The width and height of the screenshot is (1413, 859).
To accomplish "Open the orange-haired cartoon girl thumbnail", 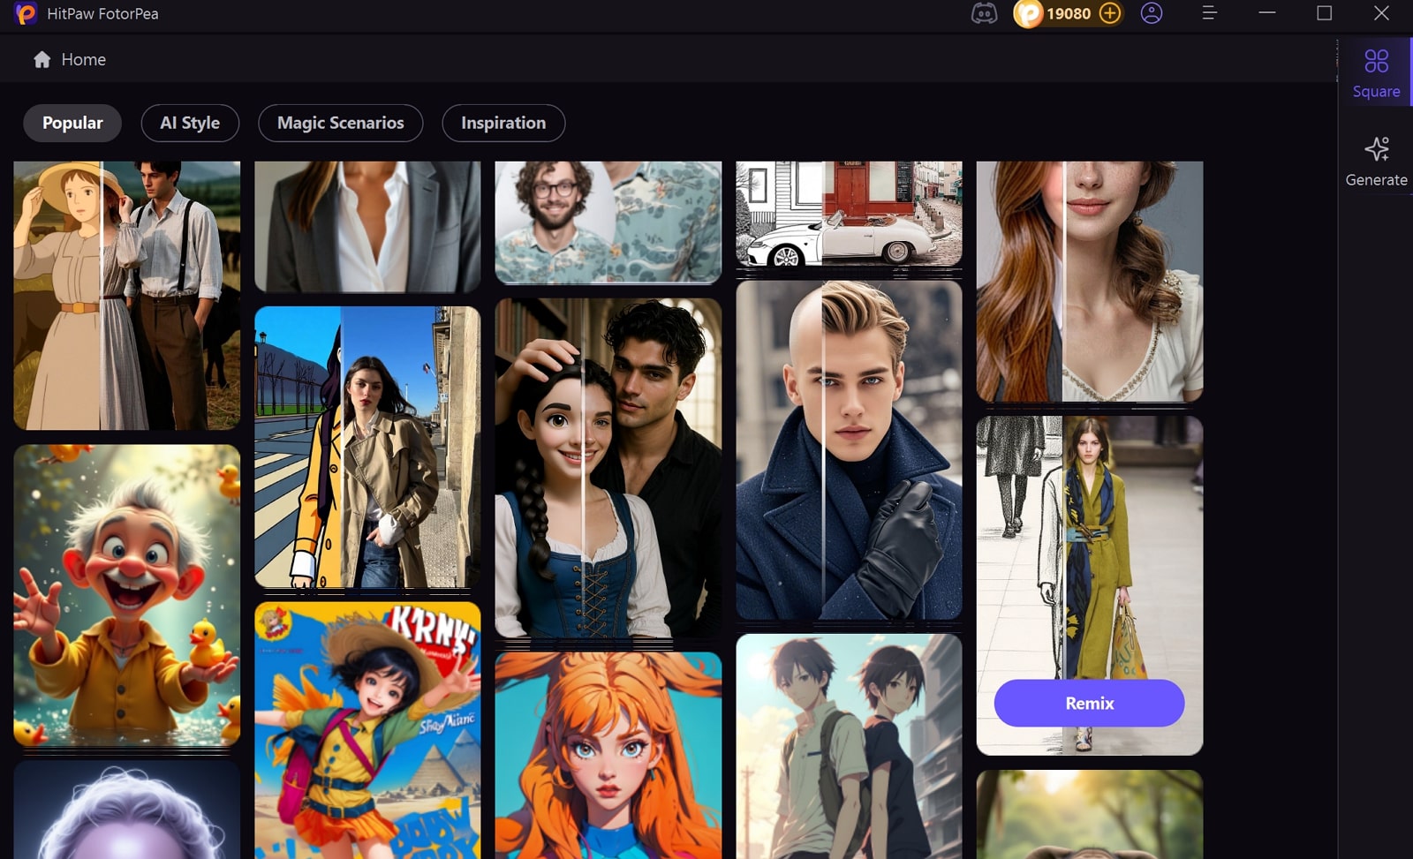I will coord(608,755).
